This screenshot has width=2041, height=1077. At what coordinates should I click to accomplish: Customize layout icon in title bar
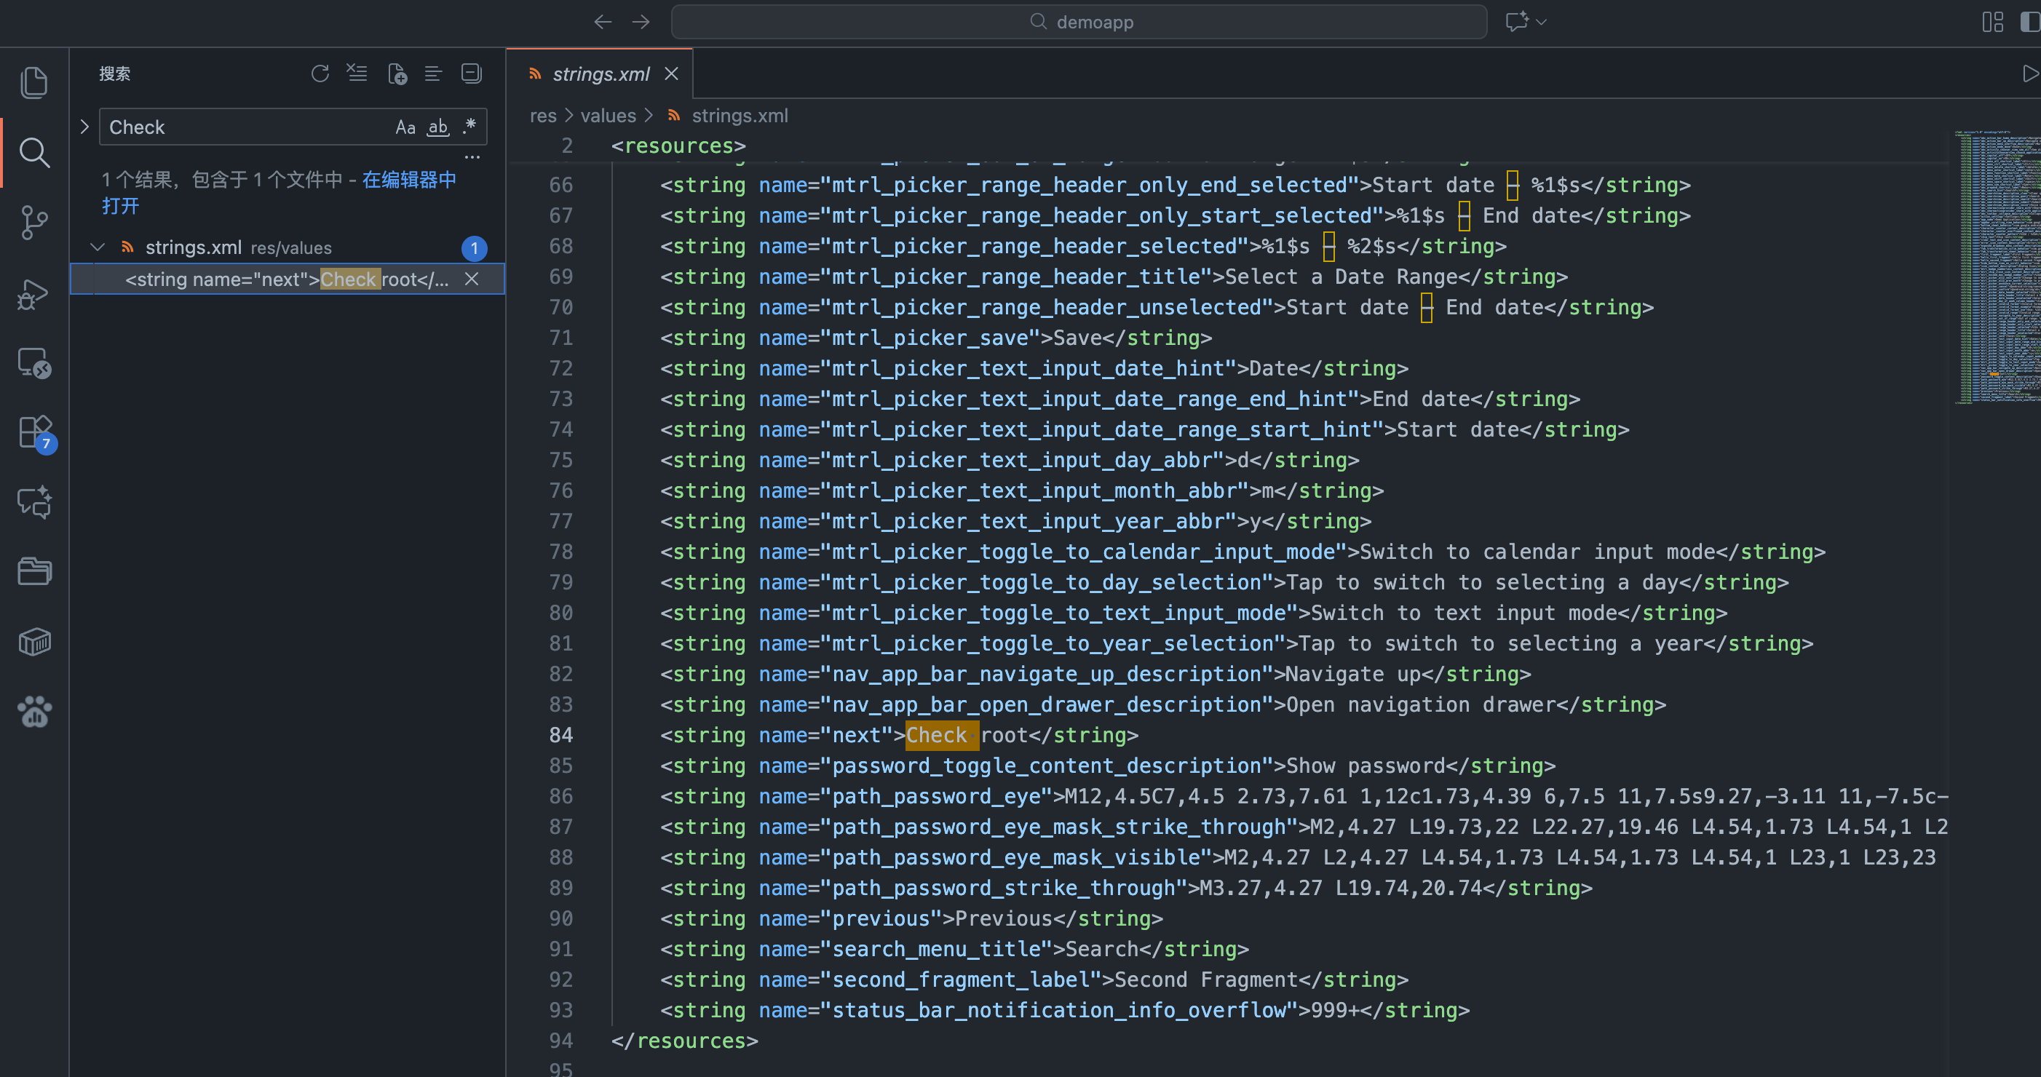[x=1993, y=22]
